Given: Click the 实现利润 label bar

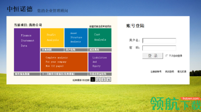Looking at the screenshot, I should click(52, 50).
